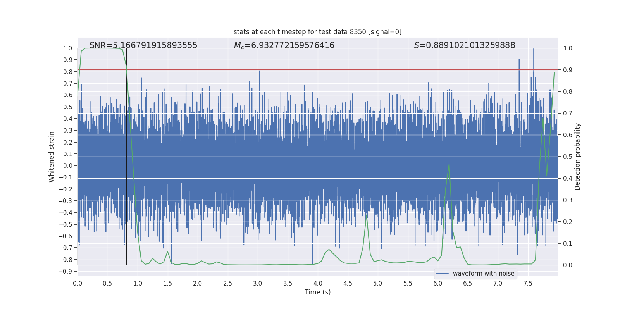Click the 'Detection probability' axis label

pyautogui.click(x=577, y=157)
